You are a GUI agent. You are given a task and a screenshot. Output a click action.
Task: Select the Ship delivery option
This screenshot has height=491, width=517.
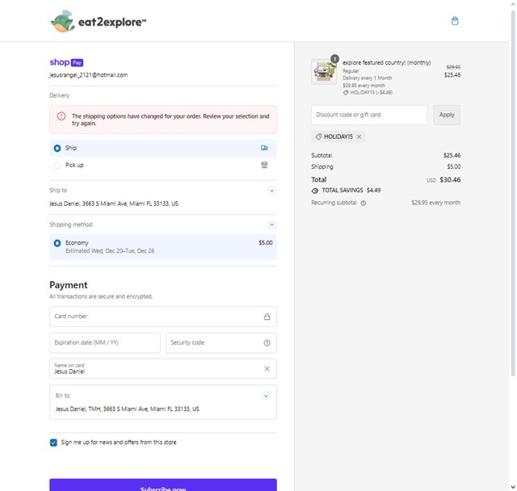[x=163, y=148]
